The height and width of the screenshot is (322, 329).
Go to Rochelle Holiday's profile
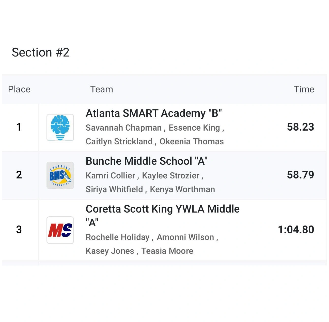[x=118, y=237]
